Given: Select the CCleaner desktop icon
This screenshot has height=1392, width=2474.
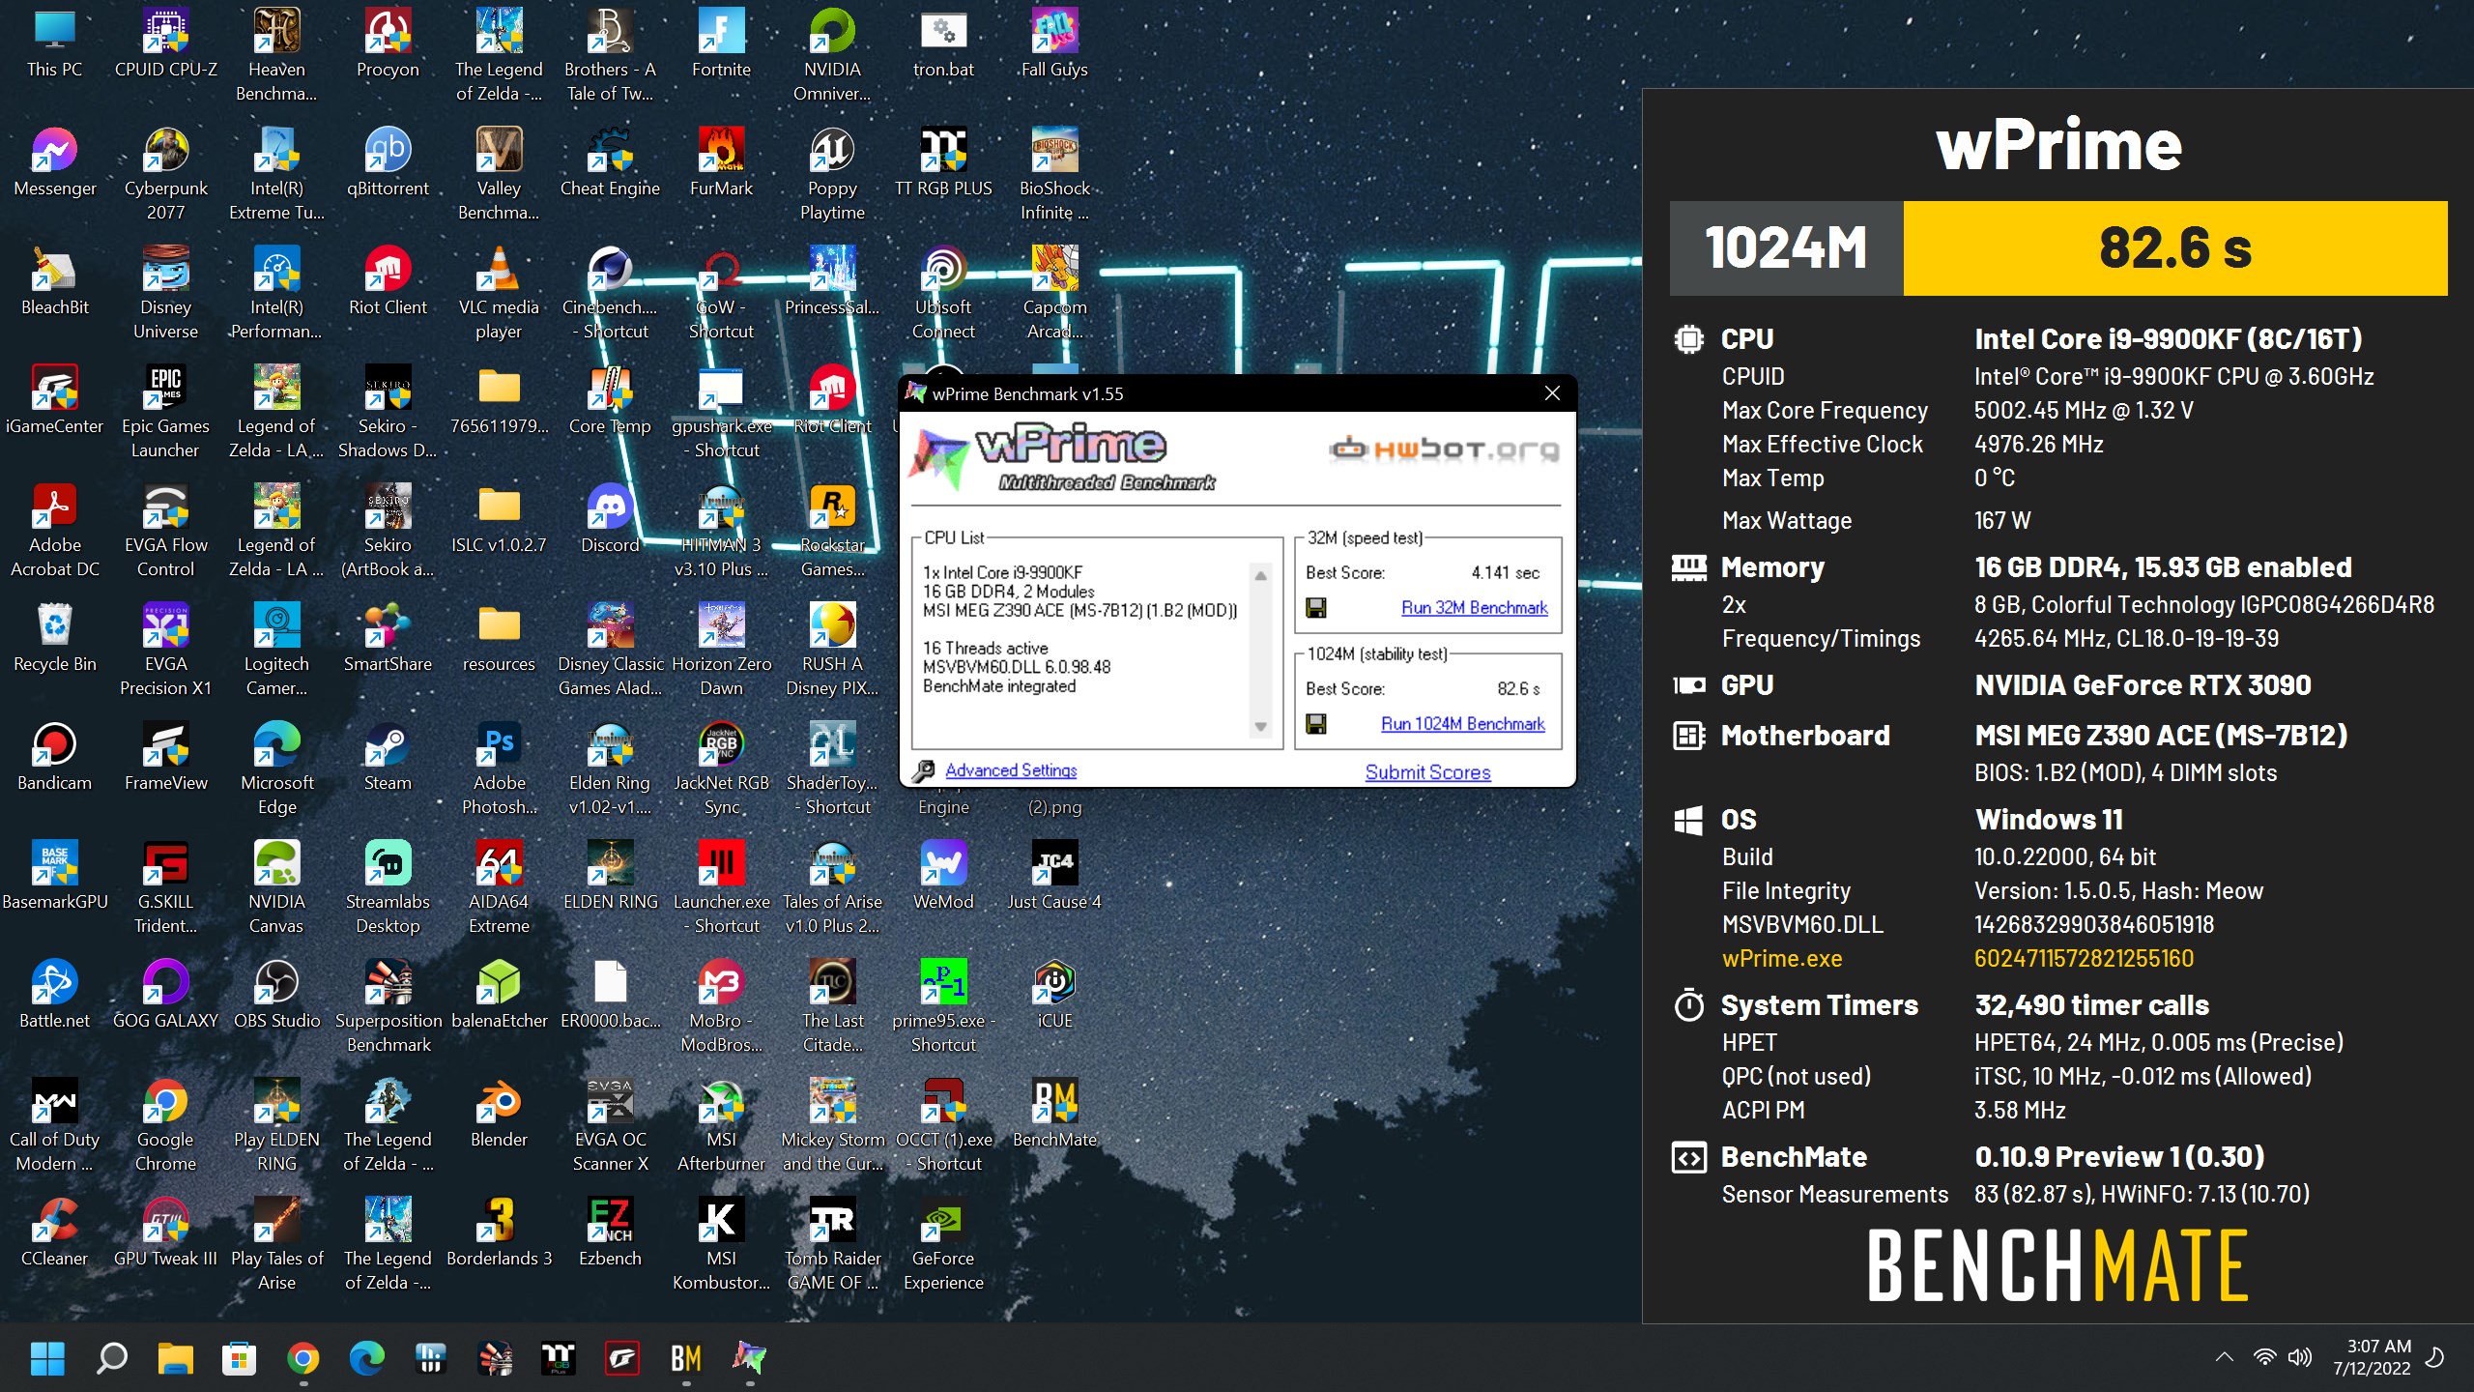Looking at the screenshot, I should coord(55,1233).
